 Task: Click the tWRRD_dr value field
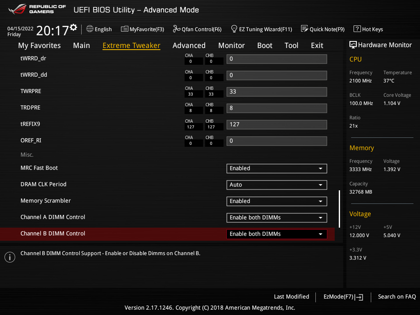[277, 59]
